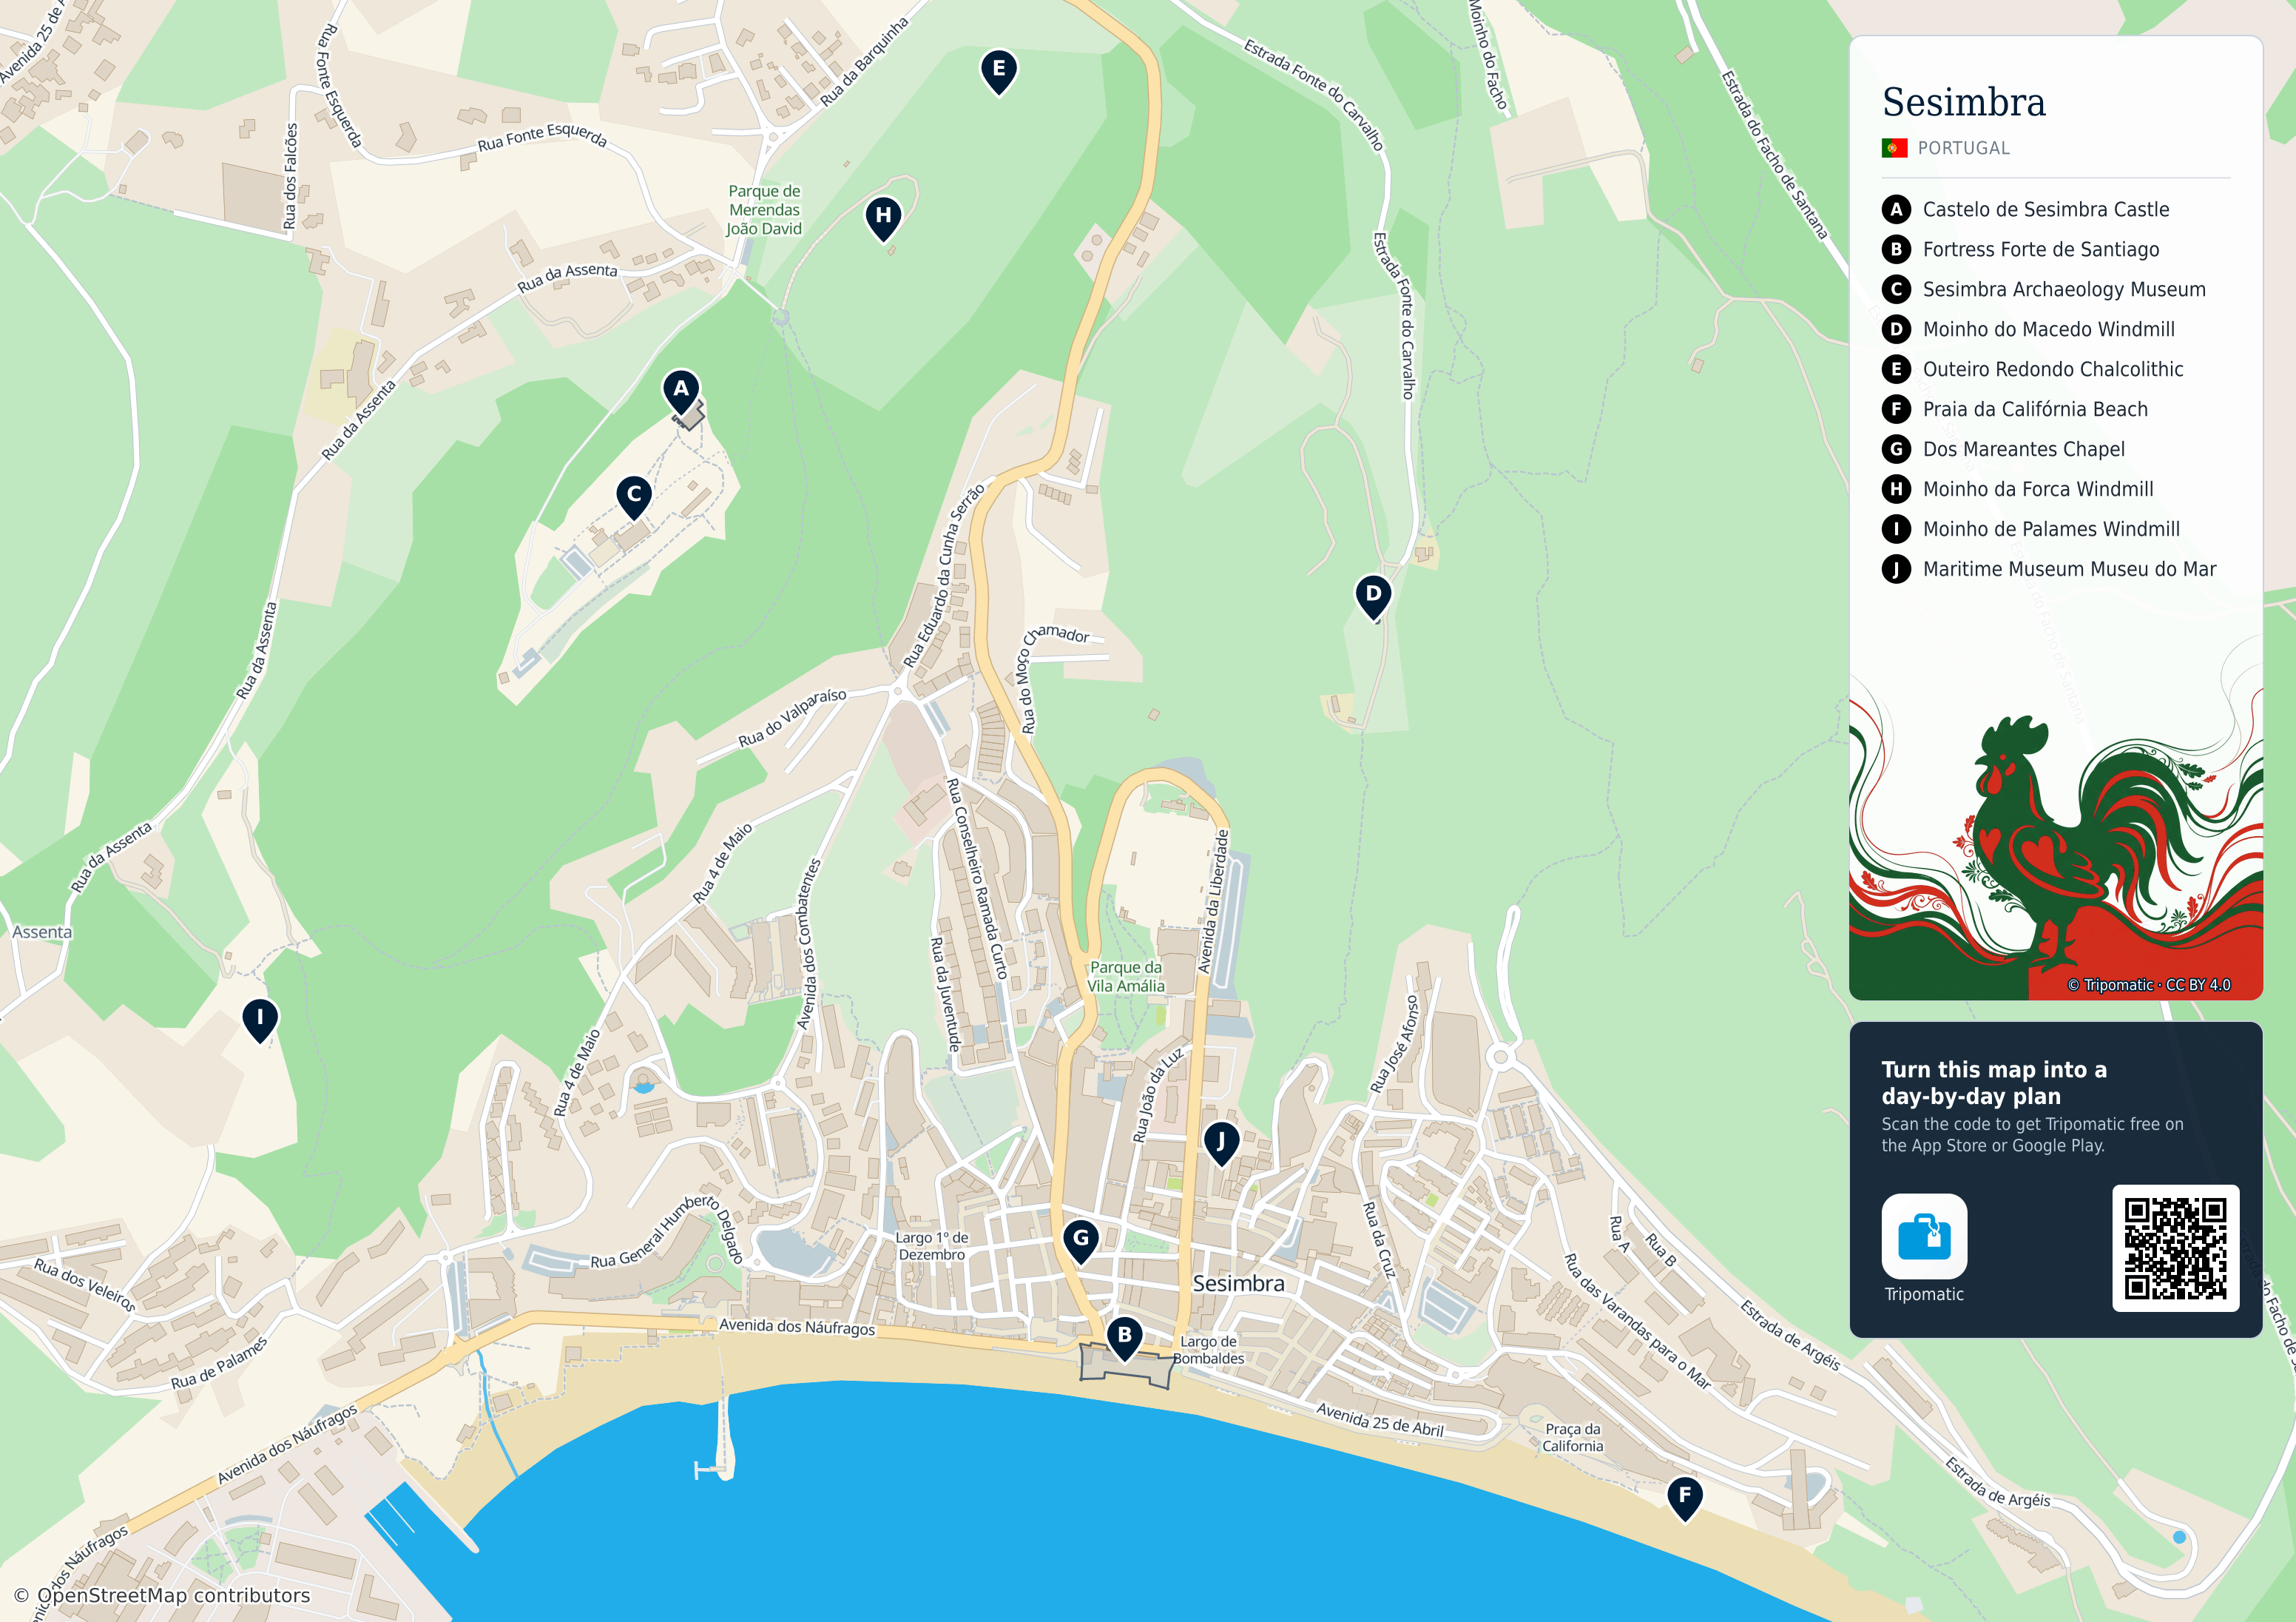Click map pin A at Castelo de Sesimbra
The image size is (2296, 1622).
(681, 391)
